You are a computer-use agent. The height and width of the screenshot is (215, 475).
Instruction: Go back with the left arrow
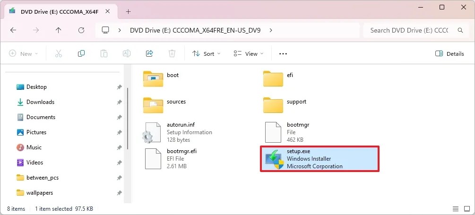[x=13, y=30]
